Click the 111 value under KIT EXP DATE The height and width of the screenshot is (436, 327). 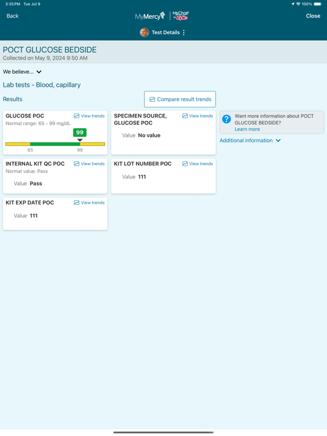point(33,216)
